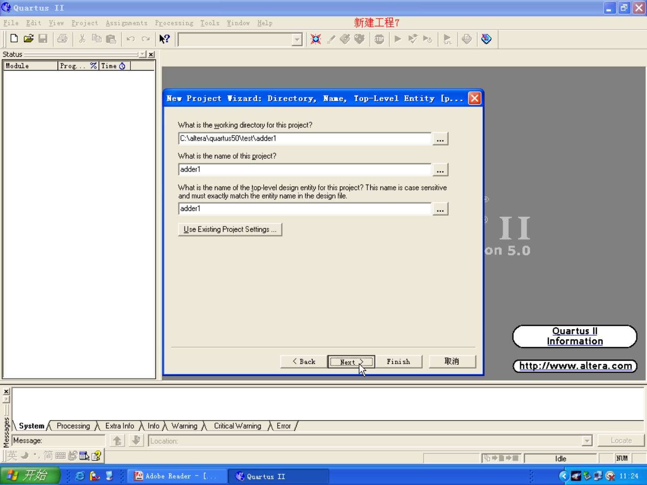Open the Programmer icon
The height and width of the screenshot is (485, 647).
tap(486, 39)
